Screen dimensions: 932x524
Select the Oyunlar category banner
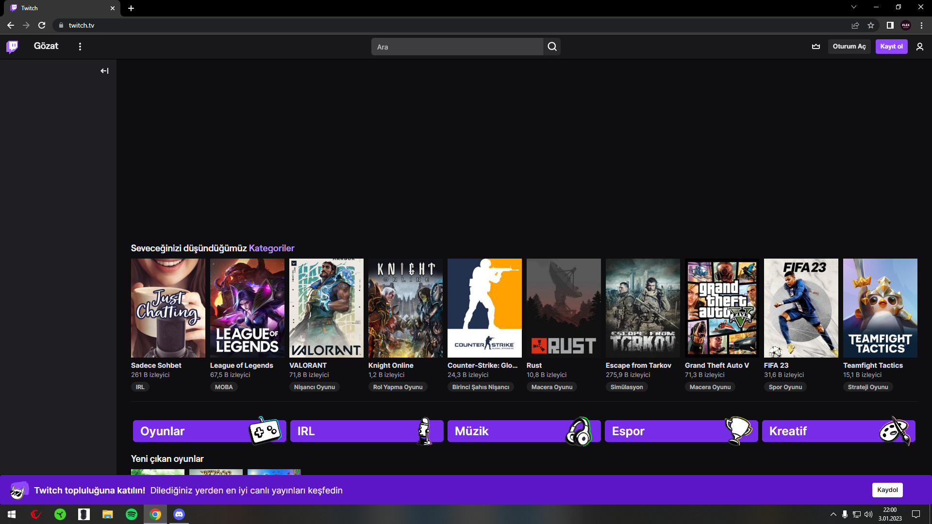tap(209, 431)
